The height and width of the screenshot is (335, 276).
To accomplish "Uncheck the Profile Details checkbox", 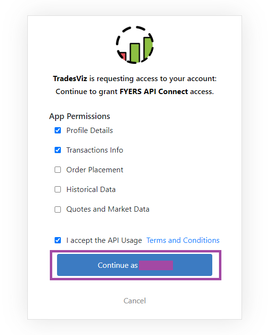I will click(x=57, y=131).
